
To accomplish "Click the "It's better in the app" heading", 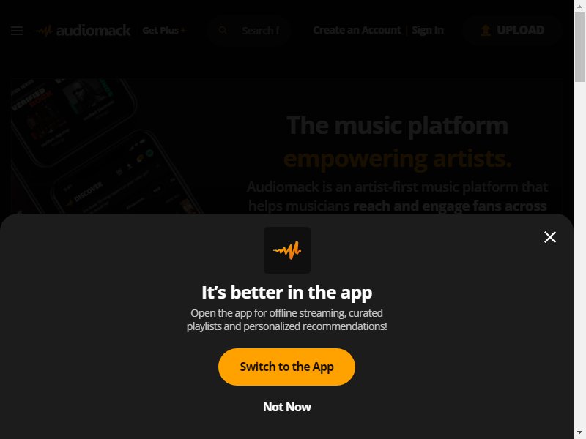I will (286, 292).
